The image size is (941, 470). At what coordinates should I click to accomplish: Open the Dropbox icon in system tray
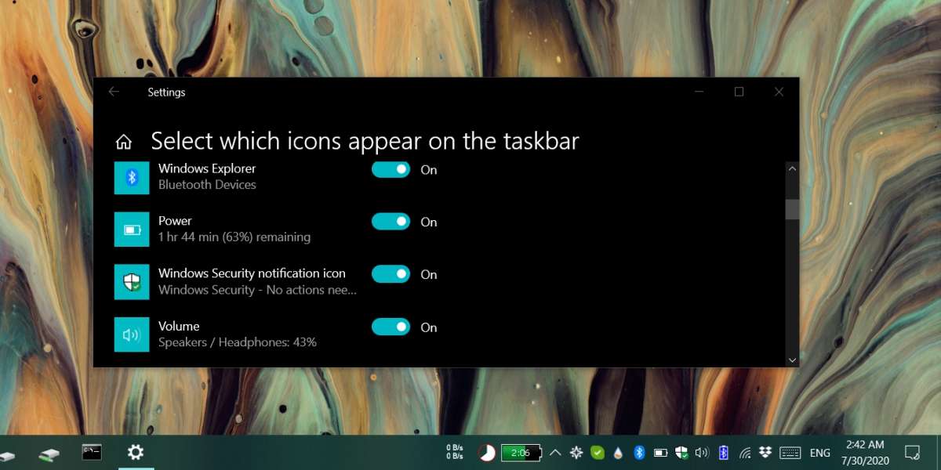(x=766, y=452)
